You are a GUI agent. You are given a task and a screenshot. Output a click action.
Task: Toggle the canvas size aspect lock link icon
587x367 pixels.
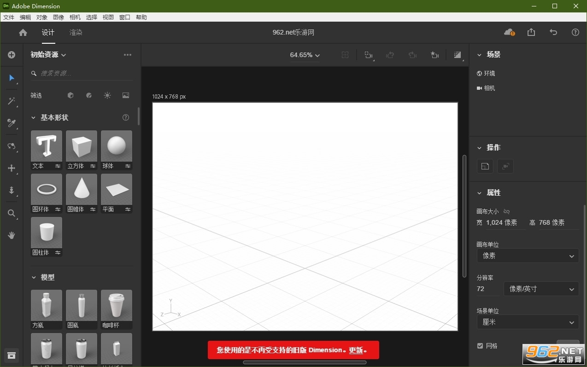(507, 211)
